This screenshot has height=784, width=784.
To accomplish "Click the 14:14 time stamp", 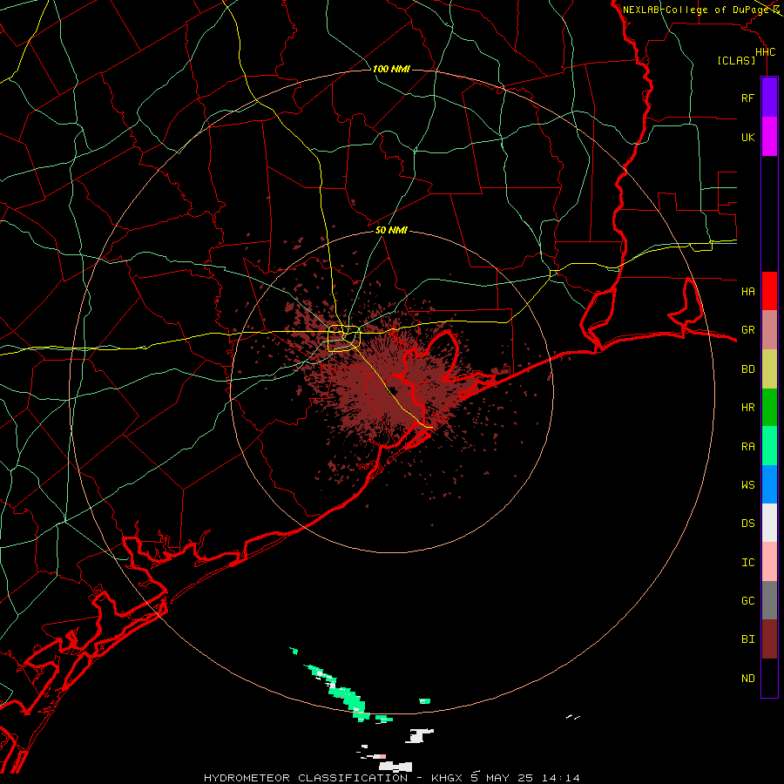I will [x=560, y=778].
